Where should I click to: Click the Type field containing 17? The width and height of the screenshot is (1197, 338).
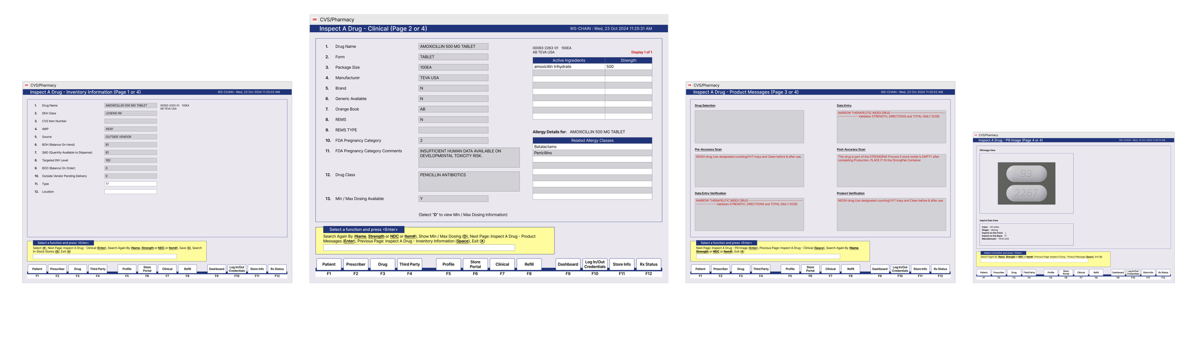point(131,184)
